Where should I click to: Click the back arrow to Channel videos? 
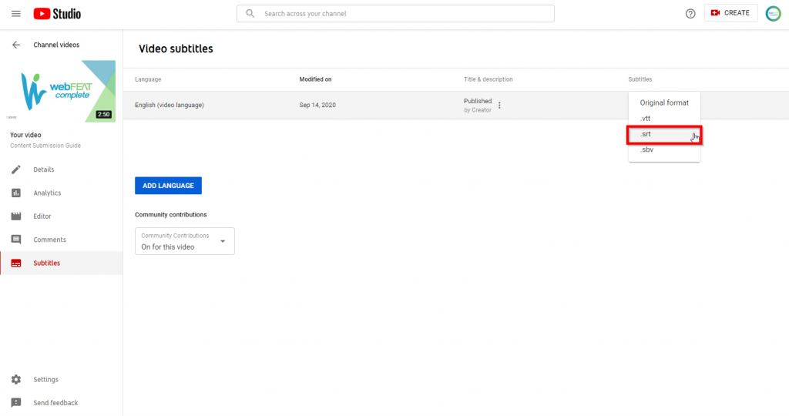(16, 45)
